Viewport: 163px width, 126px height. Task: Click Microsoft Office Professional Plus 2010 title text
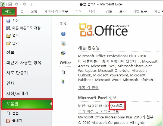tap(112, 56)
